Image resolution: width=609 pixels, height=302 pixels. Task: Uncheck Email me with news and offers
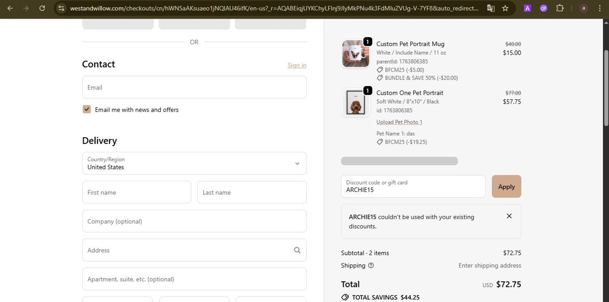coord(87,109)
